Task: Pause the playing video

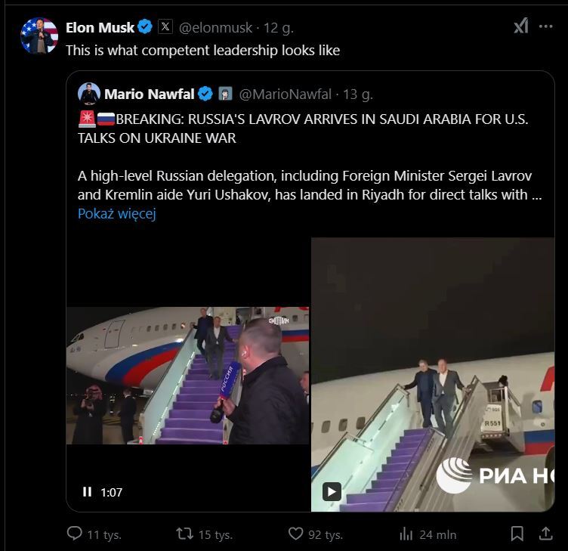Action: tap(88, 492)
